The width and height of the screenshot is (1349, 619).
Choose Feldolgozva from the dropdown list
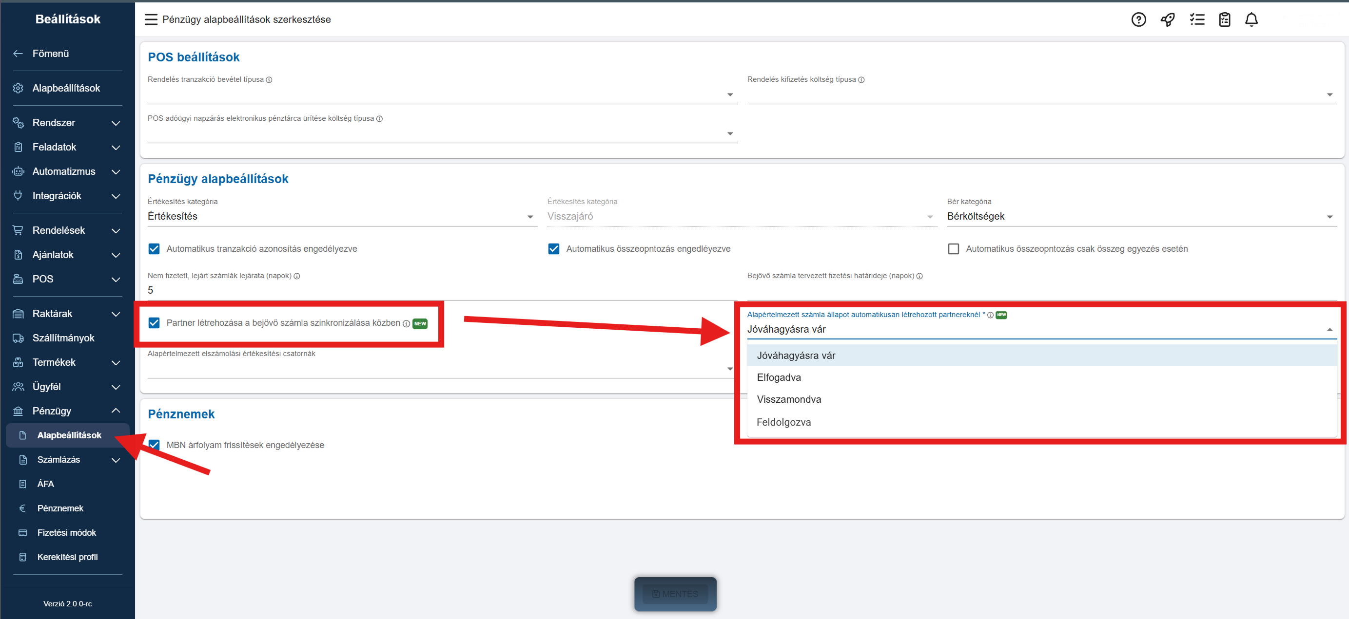click(x=783, y=422)
